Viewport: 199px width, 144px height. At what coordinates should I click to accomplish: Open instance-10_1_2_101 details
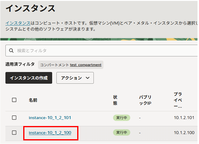tap(50, 118)
